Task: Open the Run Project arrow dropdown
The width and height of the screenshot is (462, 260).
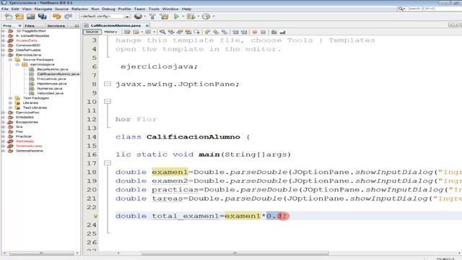Action: 183,17
